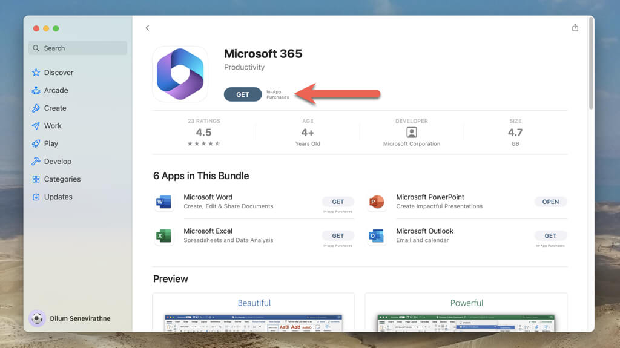Click the Develop hammer icon
Viewport: 620px width, 348px height.
36,162
